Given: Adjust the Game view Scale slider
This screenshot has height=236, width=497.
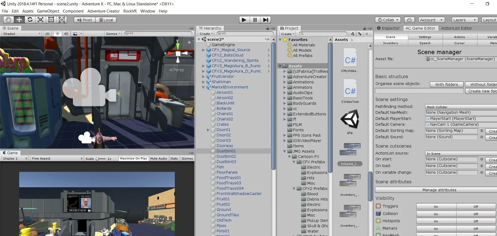Looking at the screenshot, I should (x=101, y=159).
